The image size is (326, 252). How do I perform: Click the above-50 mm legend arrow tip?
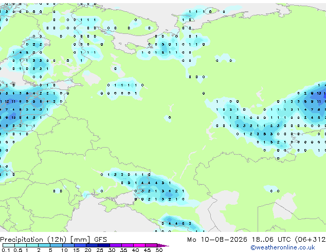pos(163,245)
